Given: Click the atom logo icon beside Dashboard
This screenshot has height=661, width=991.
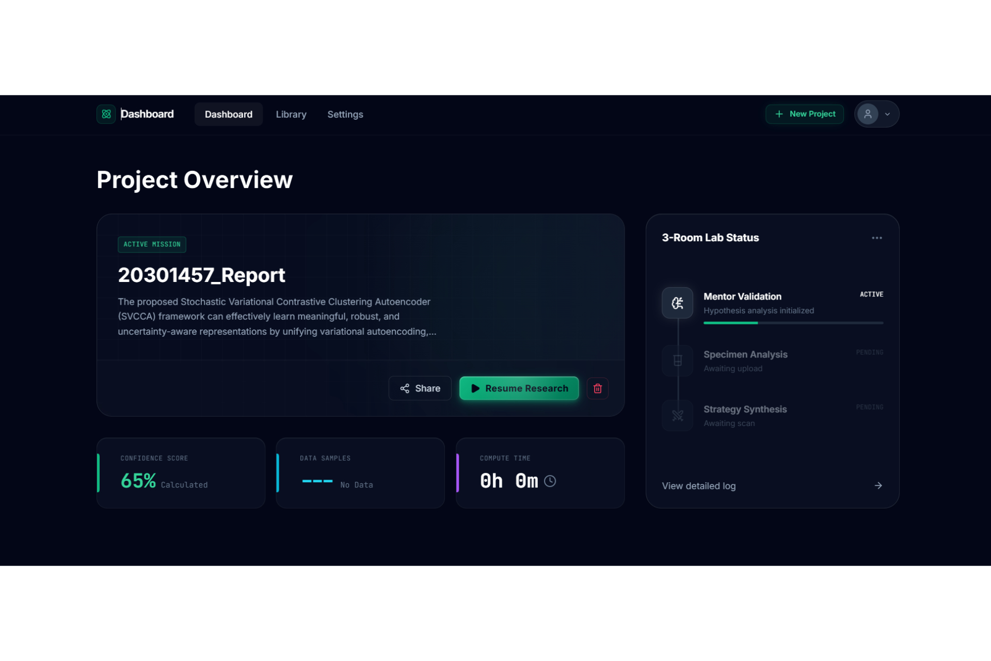Looking at the screenshot, I should pos(106,114).
